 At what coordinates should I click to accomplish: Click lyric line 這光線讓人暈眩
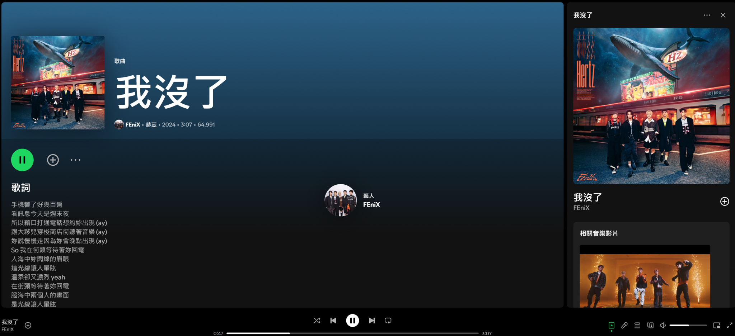tap(34, 268)
